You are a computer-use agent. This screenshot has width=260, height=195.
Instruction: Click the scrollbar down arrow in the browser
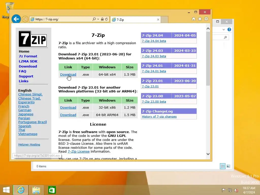pos(208,154)
